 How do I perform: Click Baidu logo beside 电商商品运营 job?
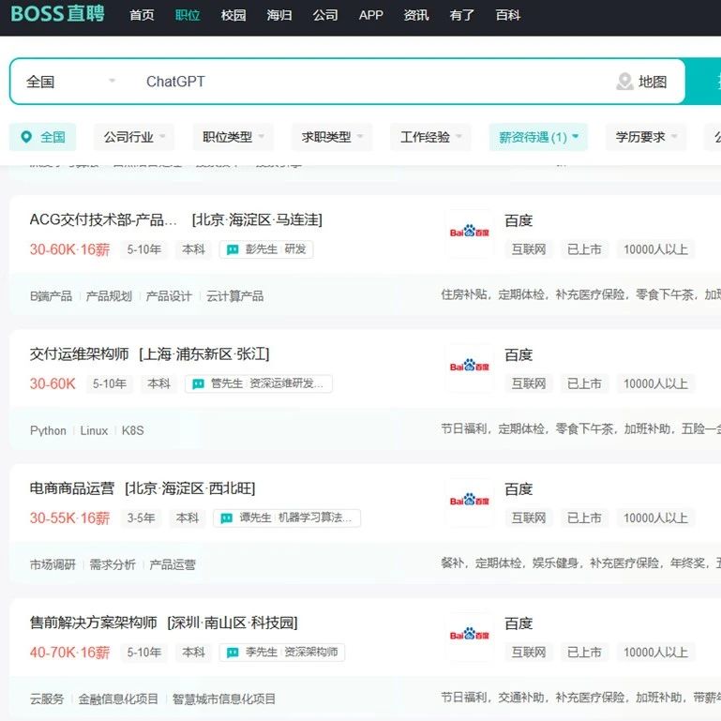coord(469,501)
